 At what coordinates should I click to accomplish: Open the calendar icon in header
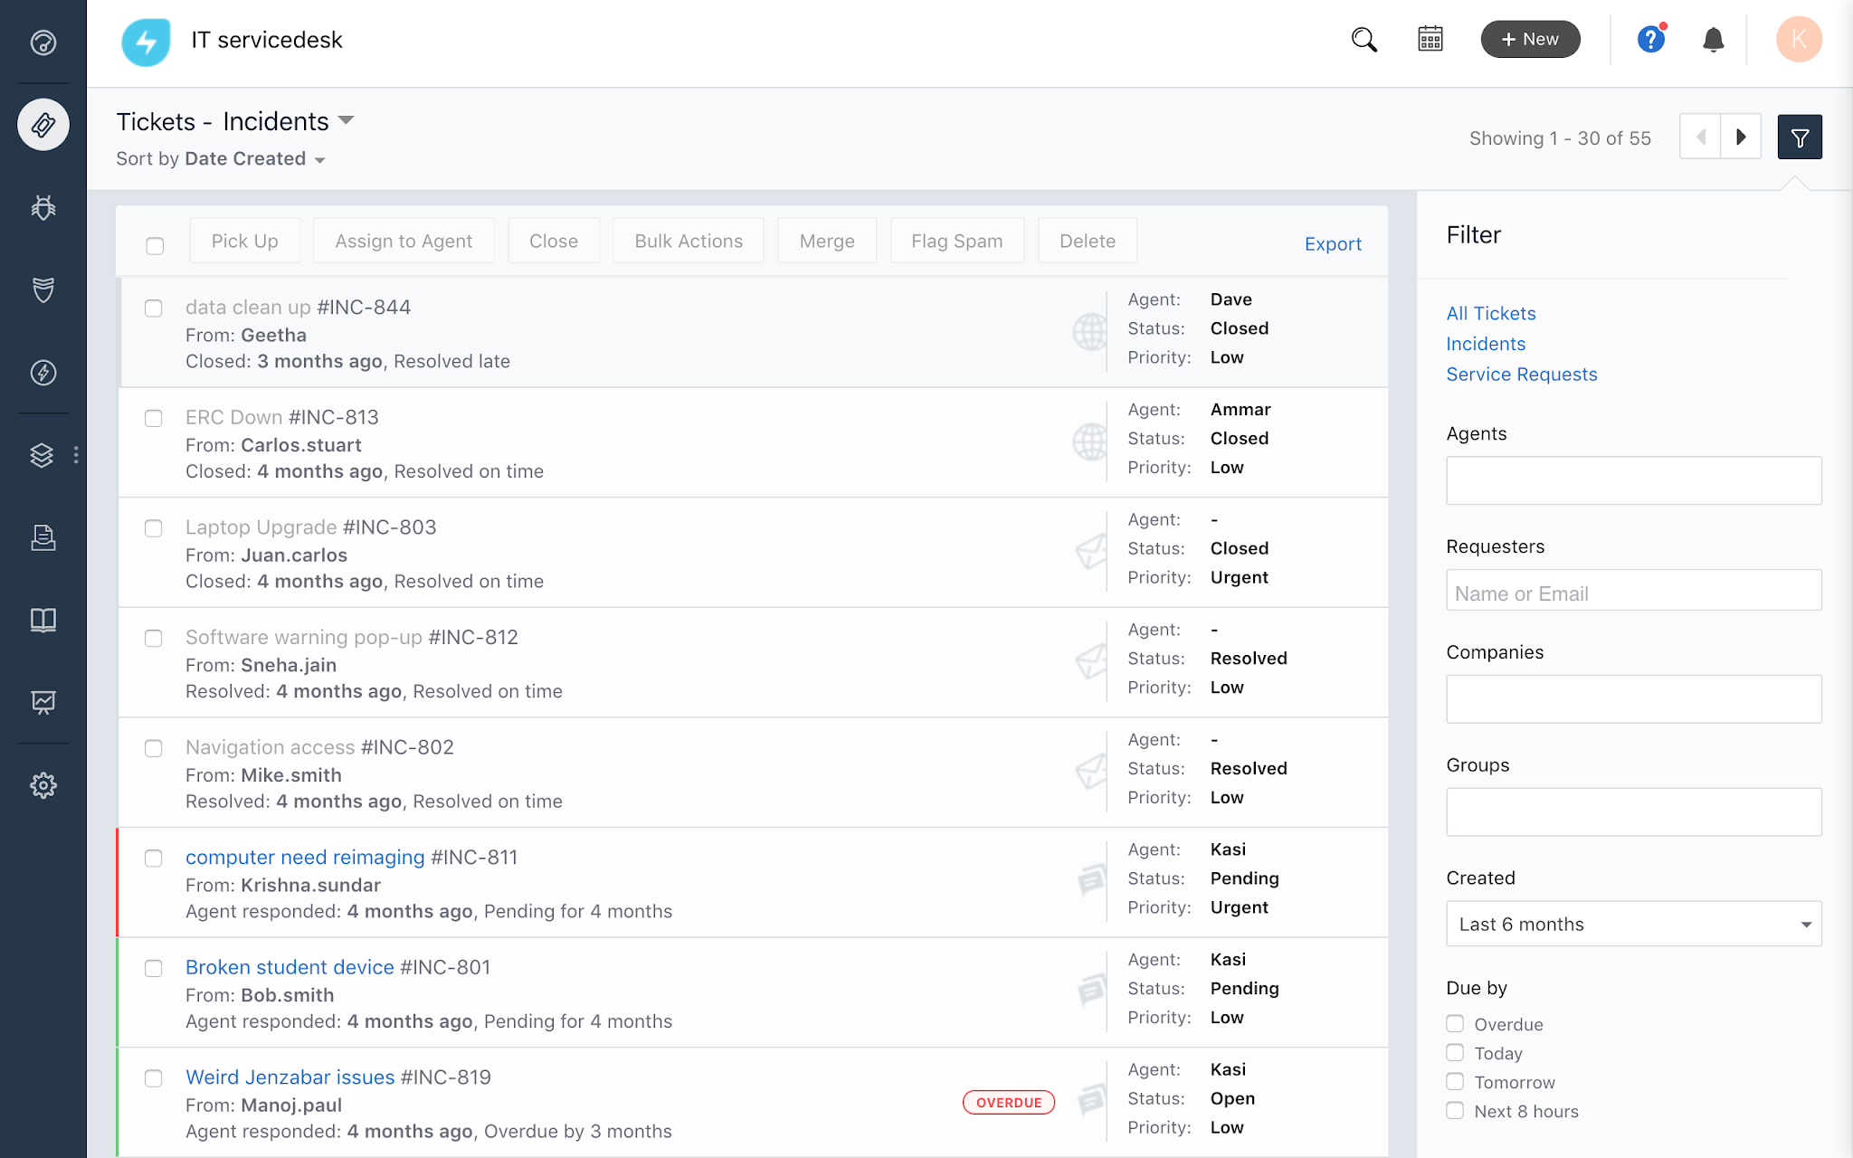click(1430, 39)
